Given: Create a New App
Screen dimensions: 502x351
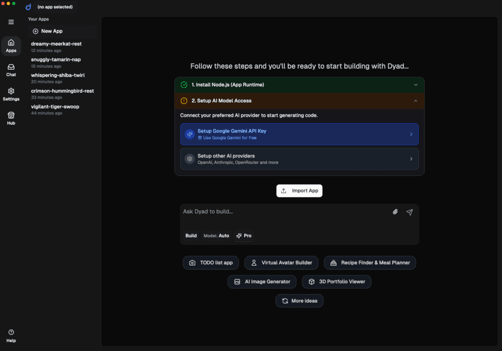Looking at the screenshot, I should click(62, 31).
